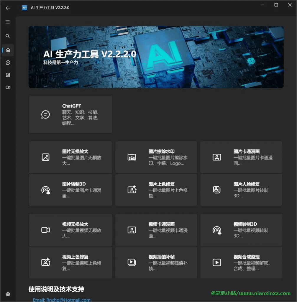Click description 一键批量视频解密、合成、整理
The height and width of the screenshot is (302, 297).
pos(252,266)
